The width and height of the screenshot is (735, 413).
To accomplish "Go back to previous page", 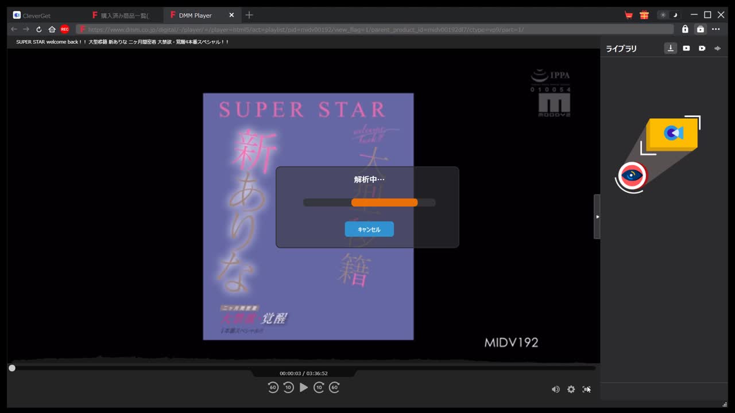I will pyautogui.click(x=14, y=29).
